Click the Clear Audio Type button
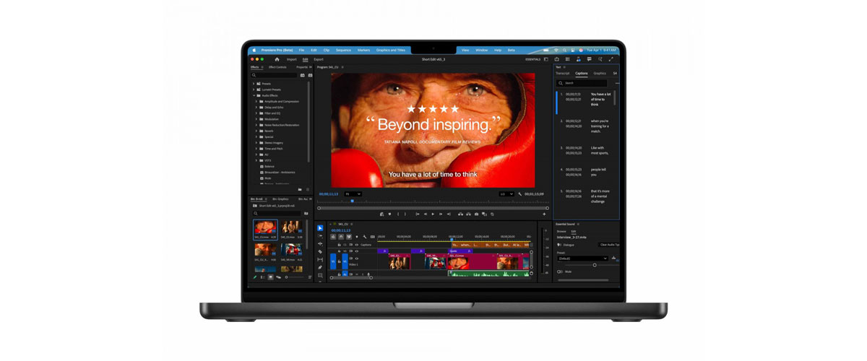This screenshot has width=867, height=361. (x=609, y=245)
